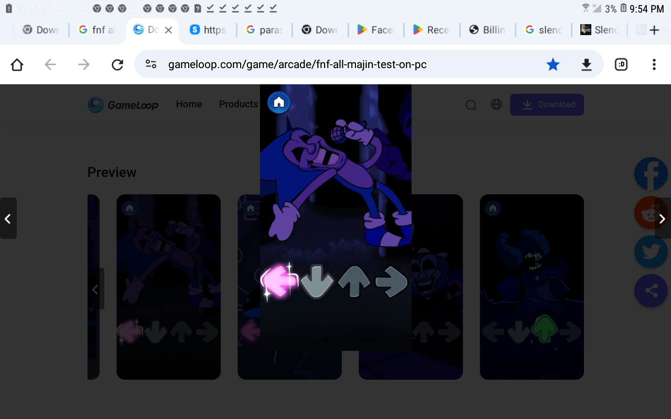Switch to the 'fnf al' Google tab
This screenshot has height=419, width=671.
point(96,30)
